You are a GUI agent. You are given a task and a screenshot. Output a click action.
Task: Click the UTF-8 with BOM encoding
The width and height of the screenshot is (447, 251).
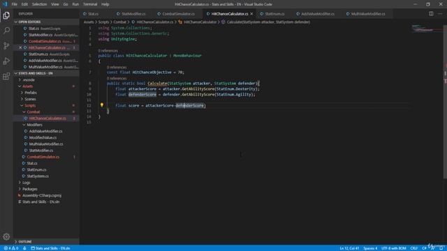393,248
